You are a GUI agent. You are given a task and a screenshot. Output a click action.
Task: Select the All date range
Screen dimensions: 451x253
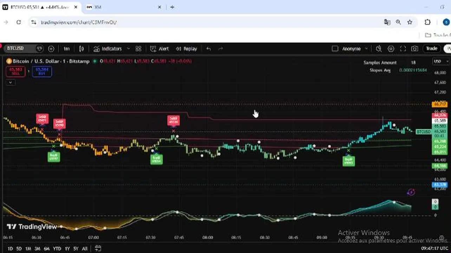click(x=85, y=248)
